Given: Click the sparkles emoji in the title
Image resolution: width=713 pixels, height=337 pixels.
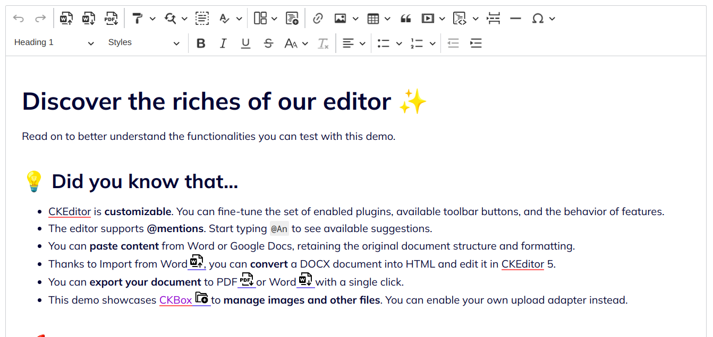Looking at the screenshot, I should tap(413, 101).
